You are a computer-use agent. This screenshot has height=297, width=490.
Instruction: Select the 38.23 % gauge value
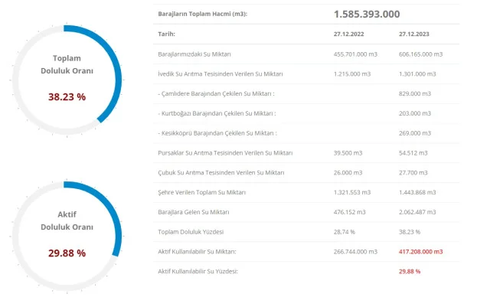tap(67, 96)
